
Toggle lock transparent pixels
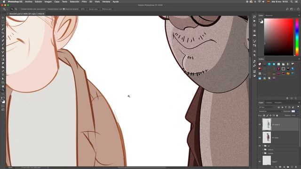point(264,115)
